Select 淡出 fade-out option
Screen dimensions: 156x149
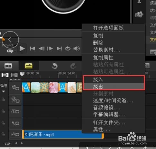pyautogui.click(x=114, y=86)
